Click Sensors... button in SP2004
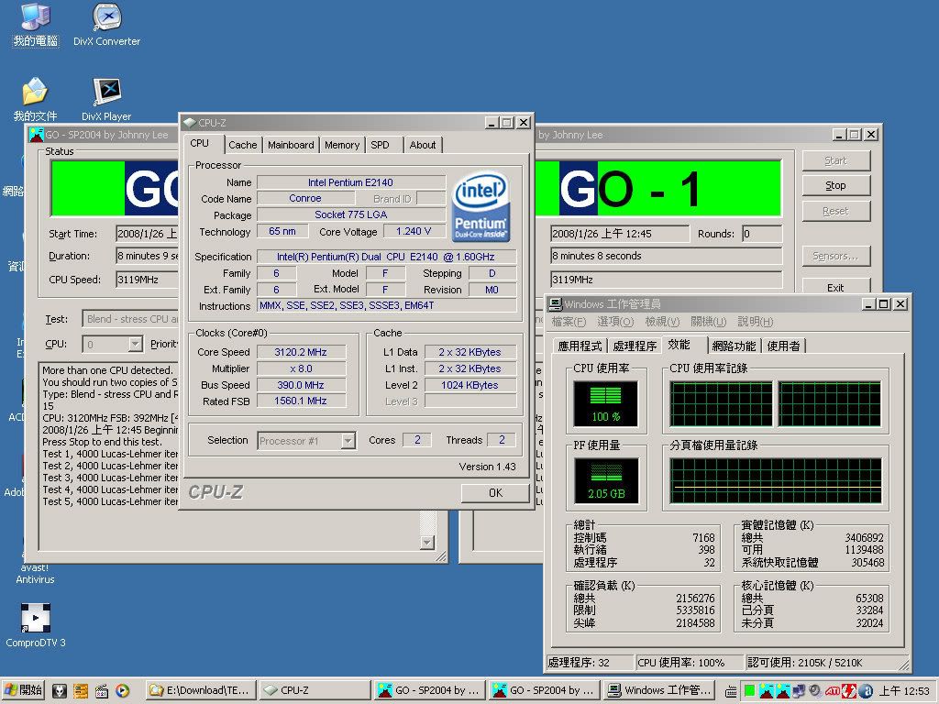Image resolution: width=939 pixels, height=704 pixels. 835,257
